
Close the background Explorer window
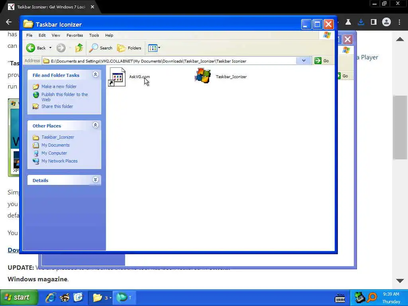tap(348, 39)
